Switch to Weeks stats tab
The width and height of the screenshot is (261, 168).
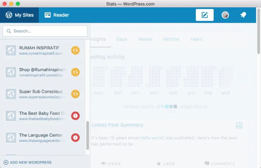click(x=145, y=39)
